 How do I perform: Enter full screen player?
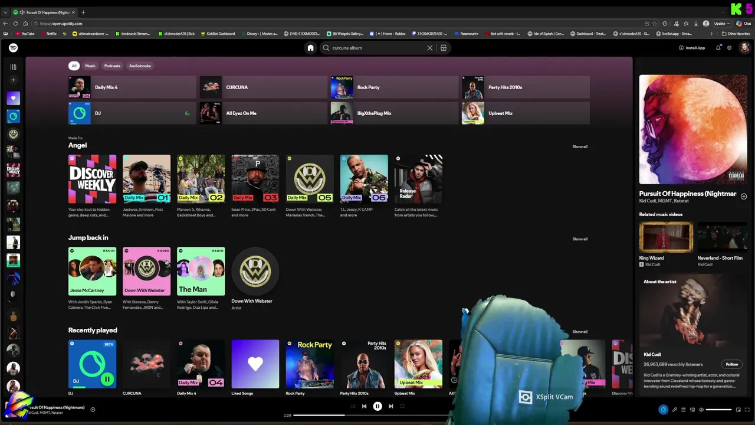(747, 410)
